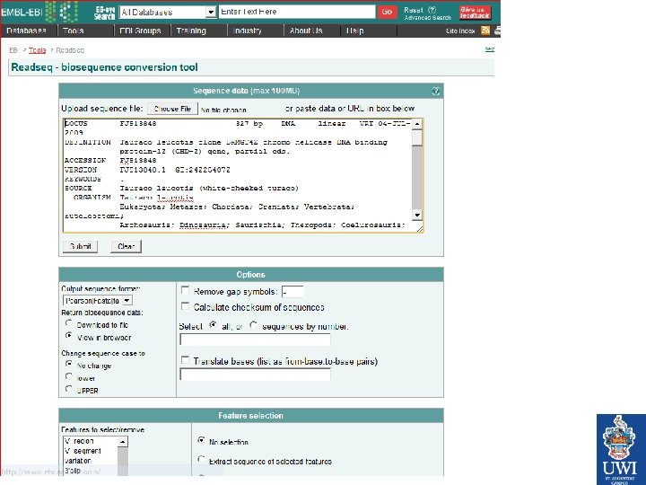Click inside the sequence data textarea
Viewport: 646px width, 485px height.
(238, 175)
